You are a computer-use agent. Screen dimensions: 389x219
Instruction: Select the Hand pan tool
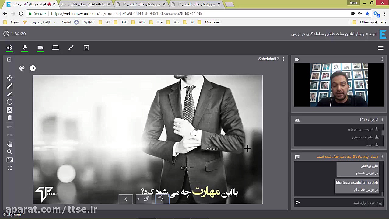tap(9, 144)
